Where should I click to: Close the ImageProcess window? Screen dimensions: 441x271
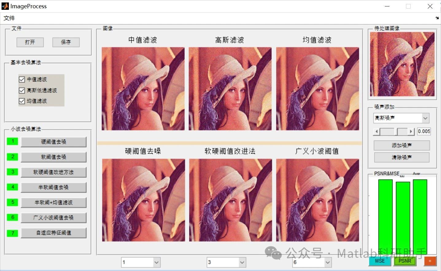tap(430, 6)
